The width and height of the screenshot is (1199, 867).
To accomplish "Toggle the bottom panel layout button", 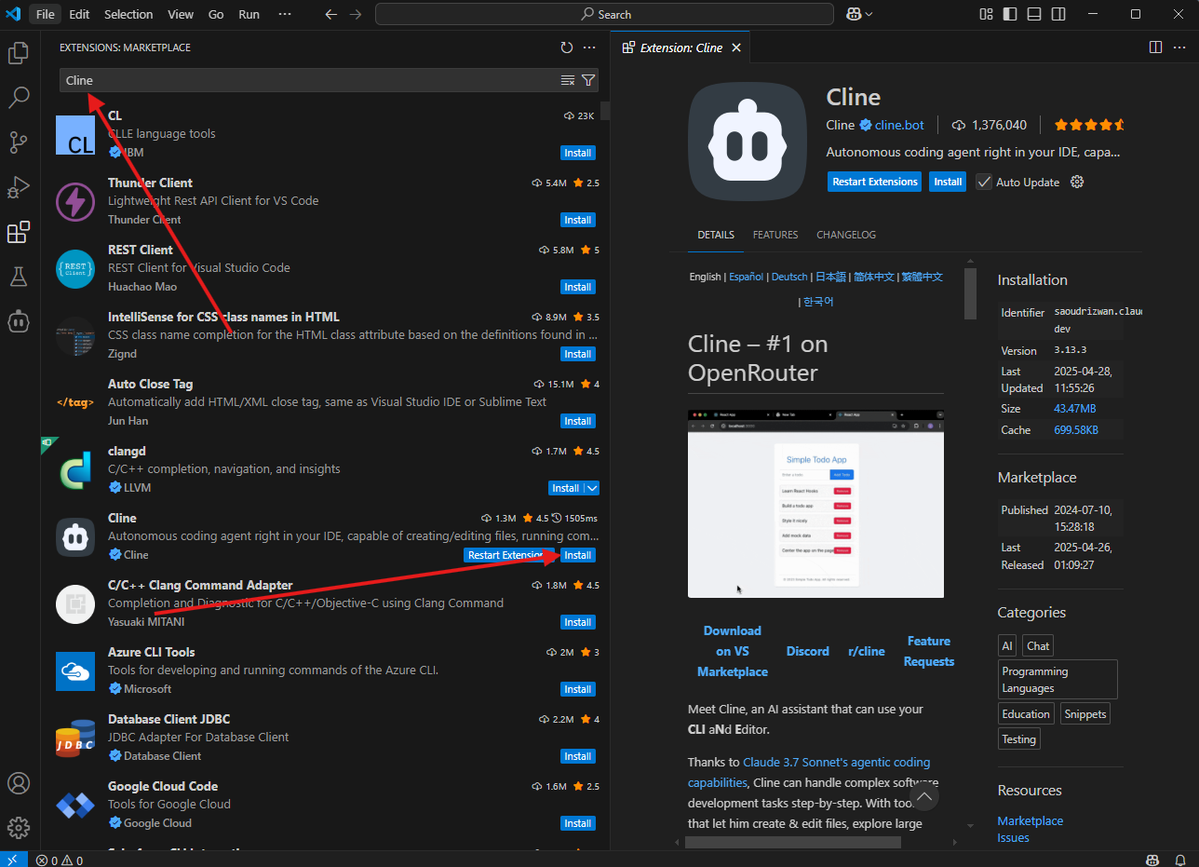I will point(1034,14).
